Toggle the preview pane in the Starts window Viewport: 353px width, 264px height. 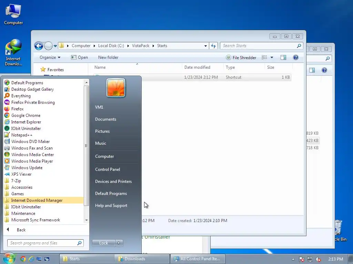click(283, 57)
